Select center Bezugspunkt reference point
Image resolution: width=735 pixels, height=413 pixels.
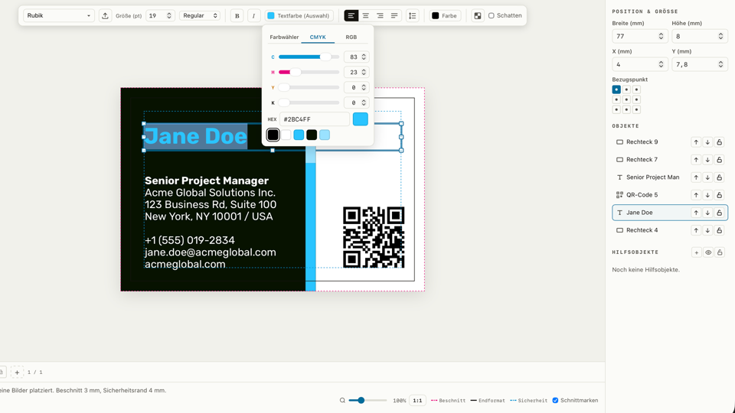point(626,99)
